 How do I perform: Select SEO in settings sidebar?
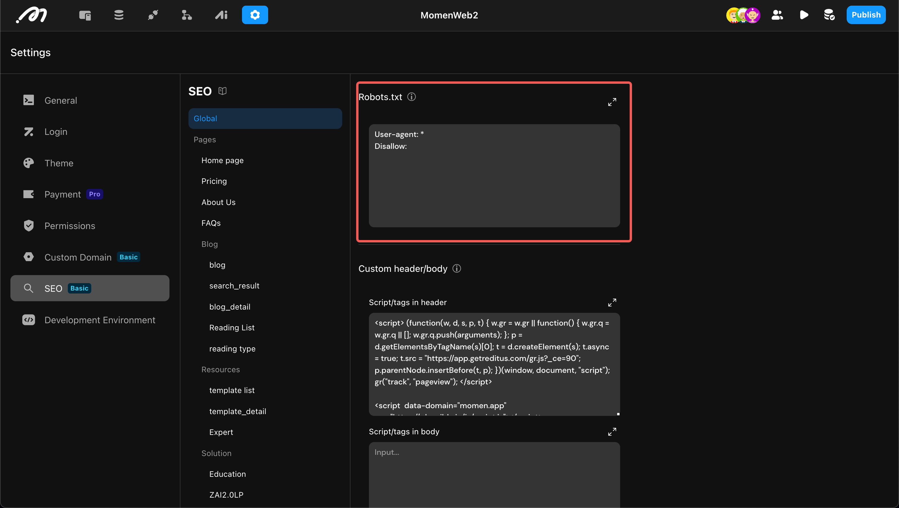[x=90, y=288]
